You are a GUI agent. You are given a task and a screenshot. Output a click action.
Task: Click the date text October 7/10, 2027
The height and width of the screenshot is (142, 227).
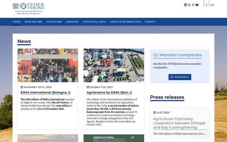pos(101,87)
